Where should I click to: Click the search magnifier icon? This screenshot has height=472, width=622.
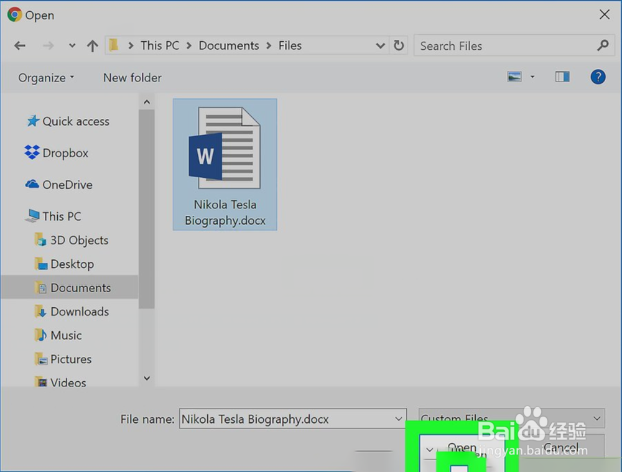[x=603, y=45]
